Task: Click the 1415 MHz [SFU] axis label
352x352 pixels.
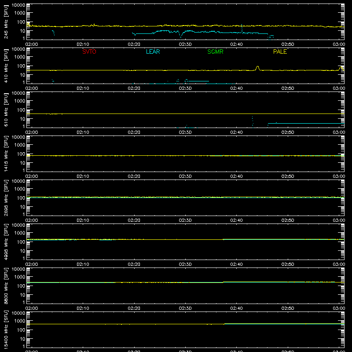Action: coord(6,154)
